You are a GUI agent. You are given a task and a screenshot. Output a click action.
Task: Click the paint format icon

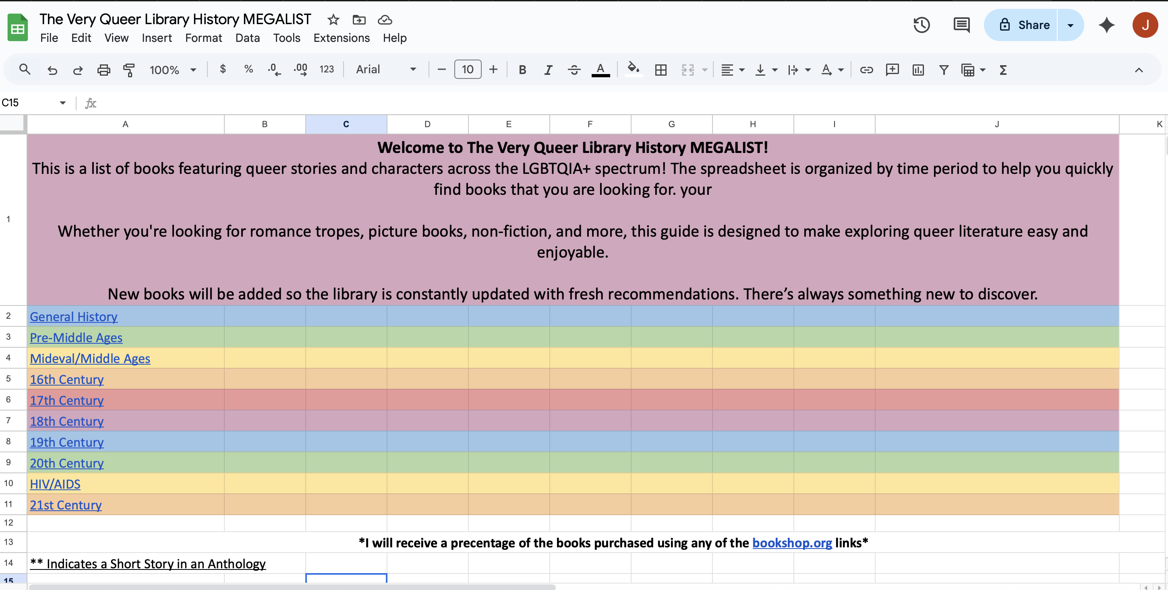(x=129, y=70)
